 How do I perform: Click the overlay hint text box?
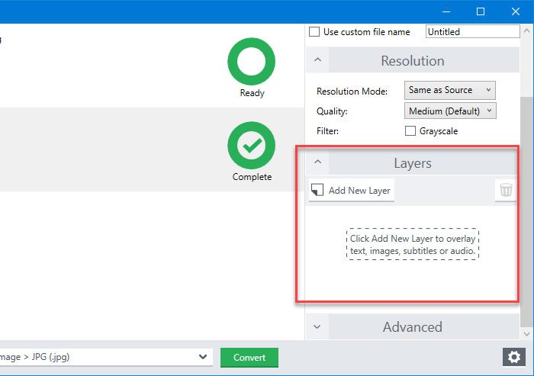(413, 244)
